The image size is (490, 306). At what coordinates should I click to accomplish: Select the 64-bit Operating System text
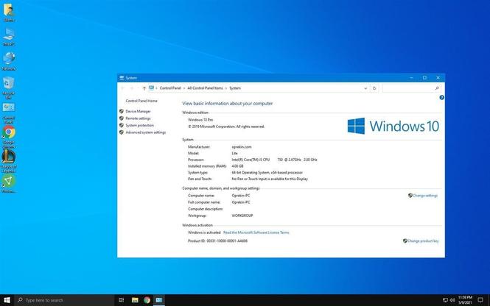tap(267, 173)
